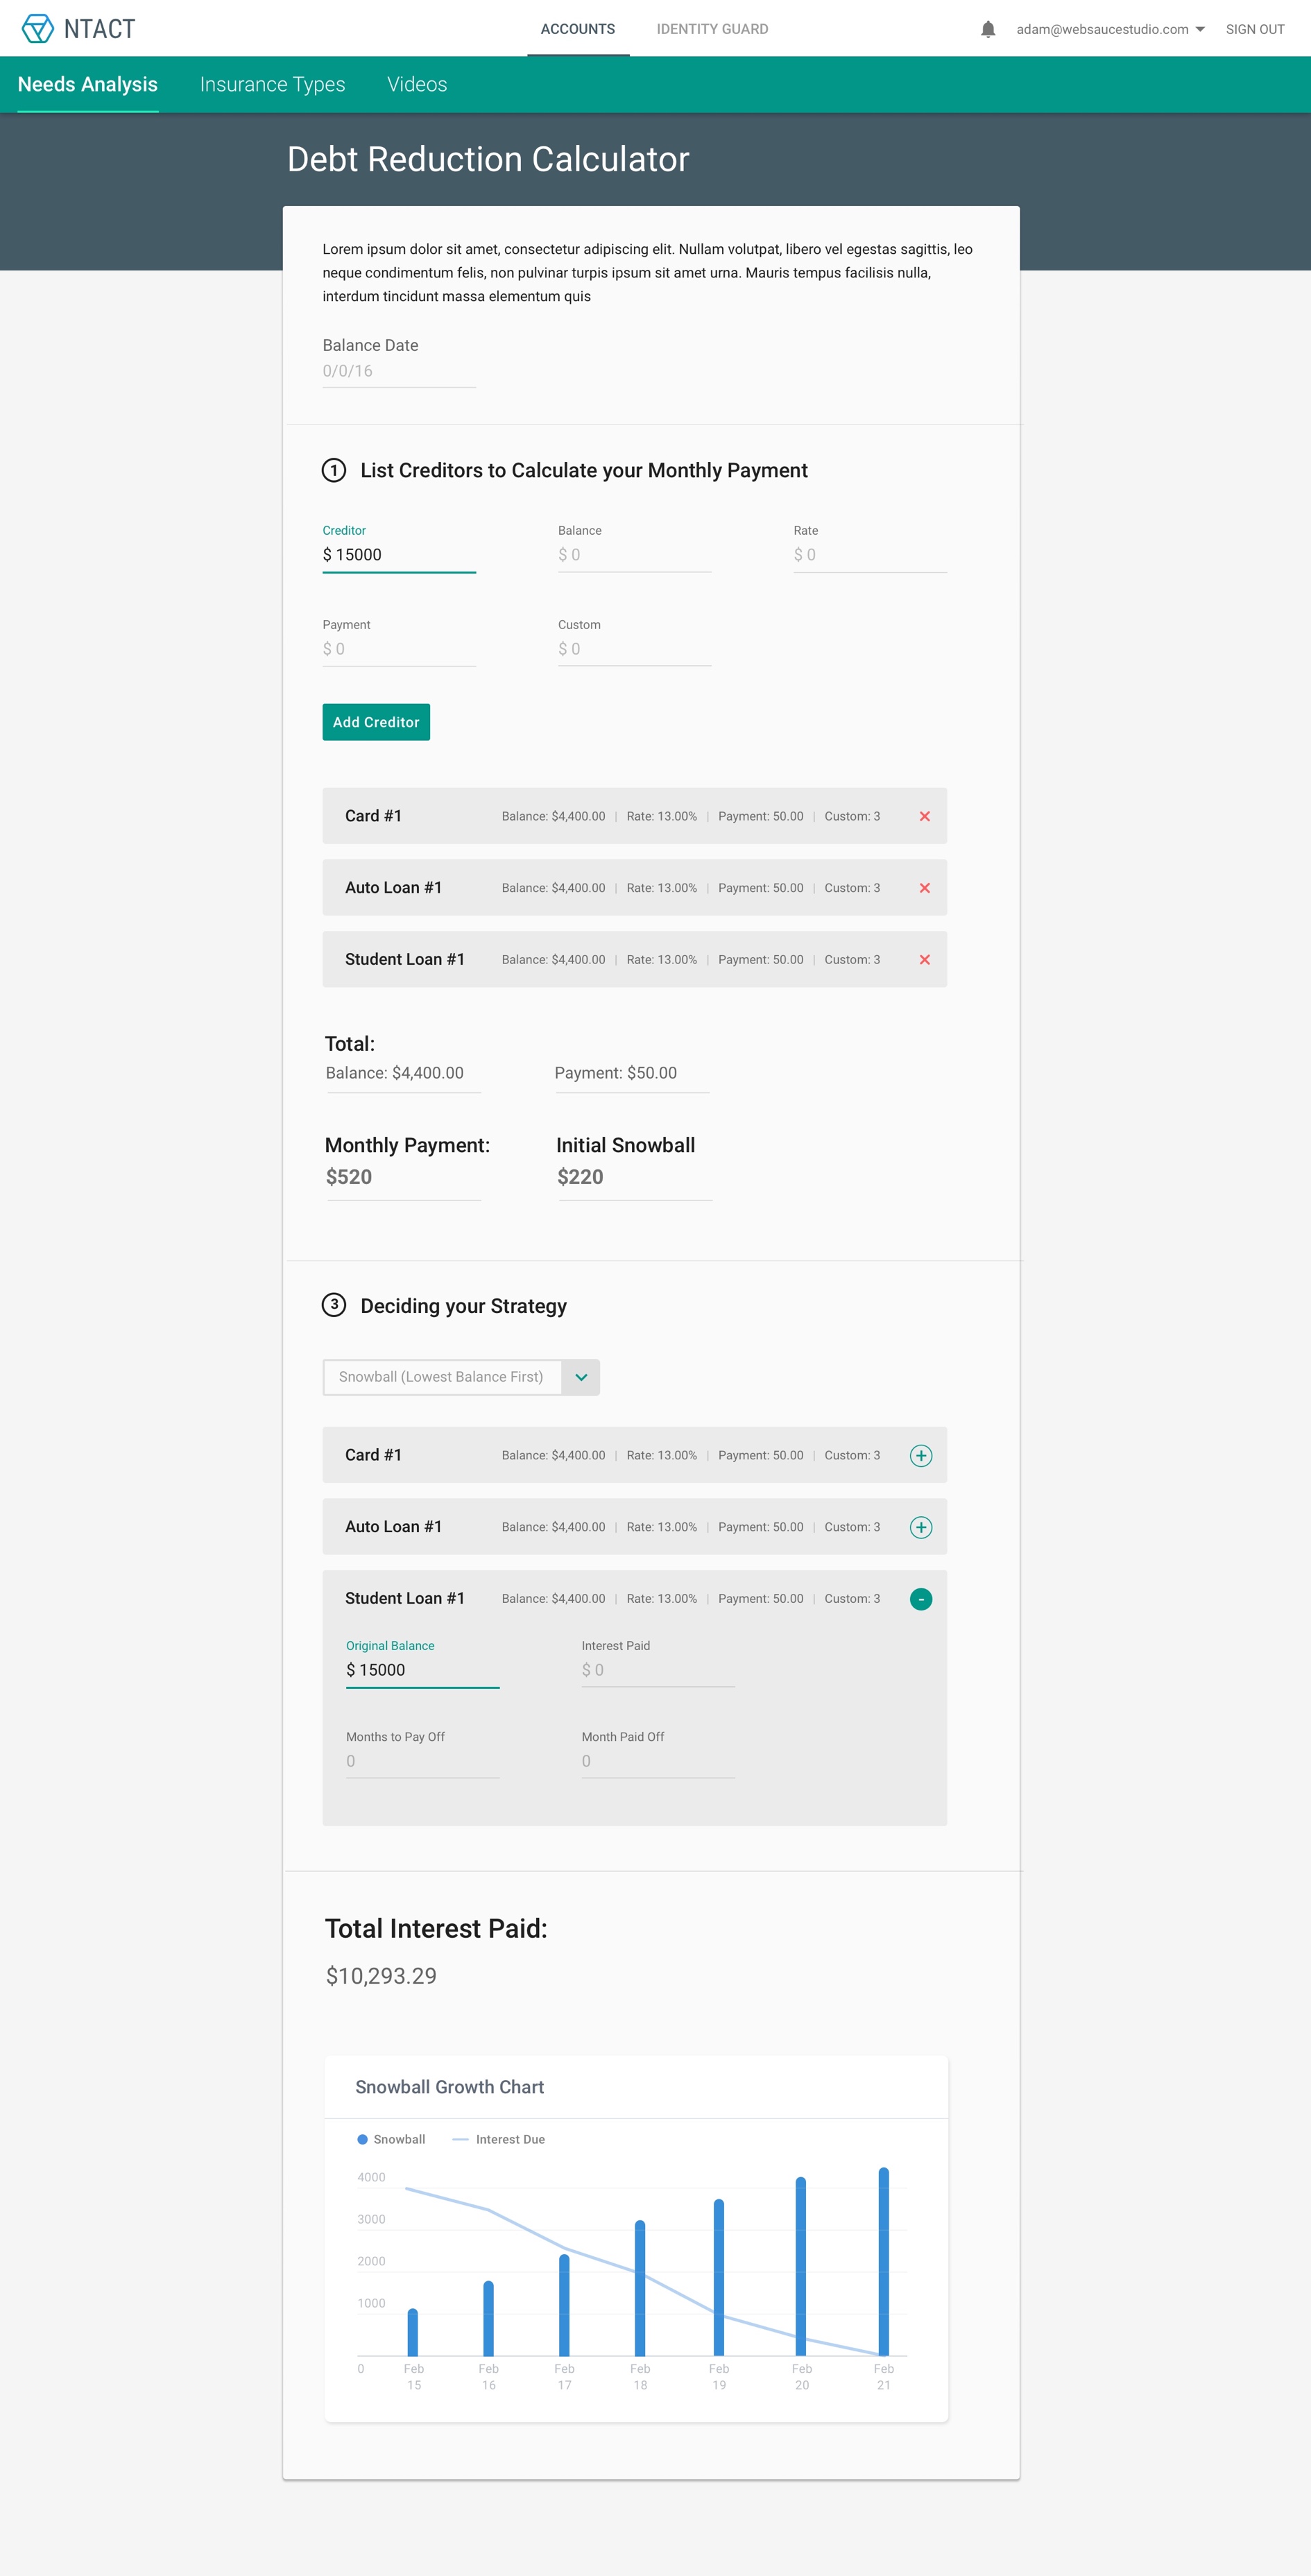The height and width of the screenshot is (2576, 1311).
Task: Open the account email dropdown
Action: (x=1110, y=29)
